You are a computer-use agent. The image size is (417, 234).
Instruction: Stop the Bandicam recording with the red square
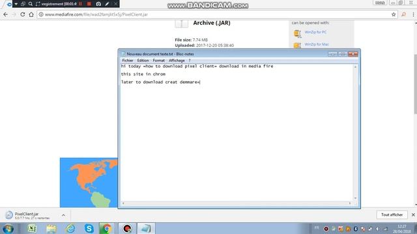coord(89,4)
